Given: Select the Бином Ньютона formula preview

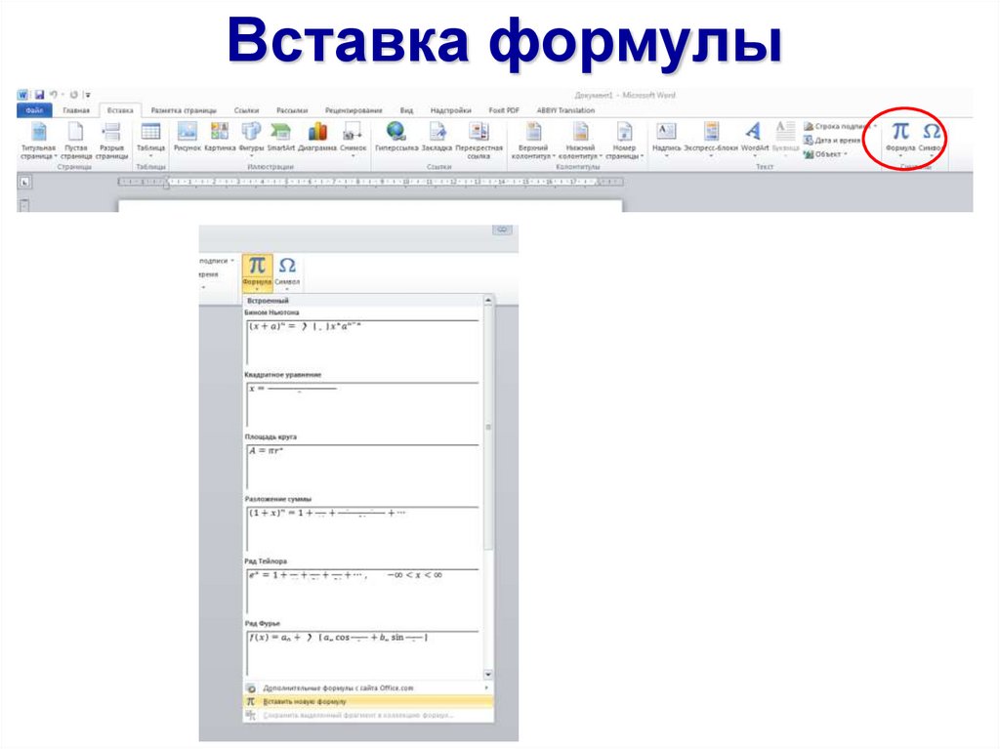Looking at the screenshot, I should (x=362, y=342).
